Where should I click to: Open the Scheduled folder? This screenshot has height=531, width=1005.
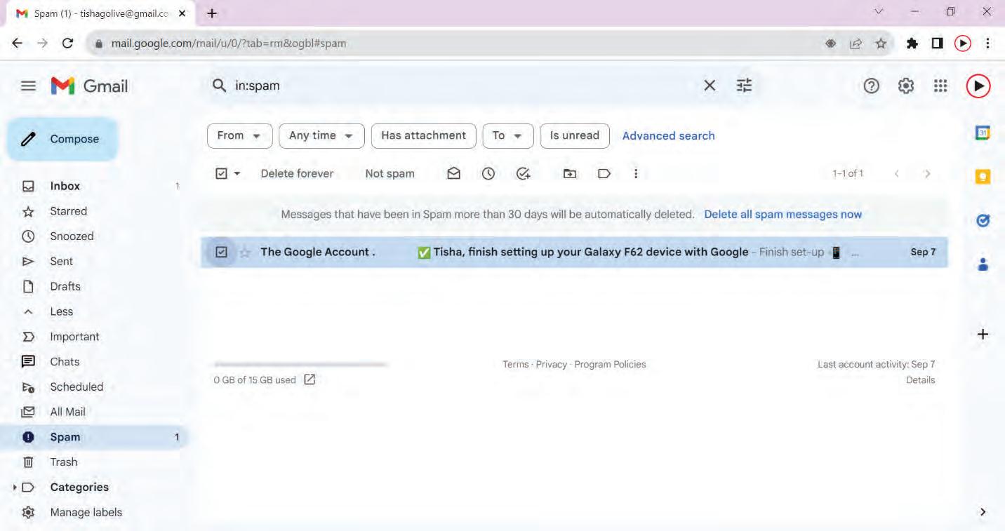click(76, 387)
